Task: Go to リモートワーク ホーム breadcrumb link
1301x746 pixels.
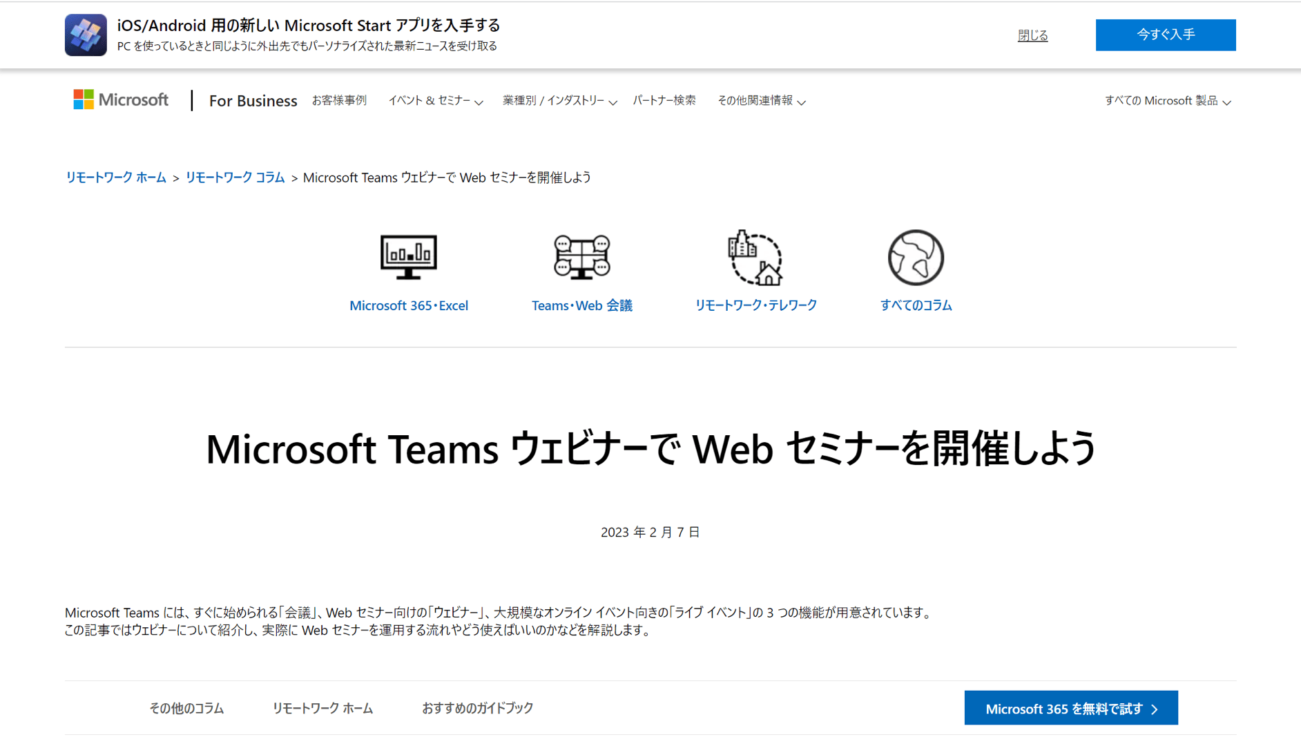Action: (116, 178)
